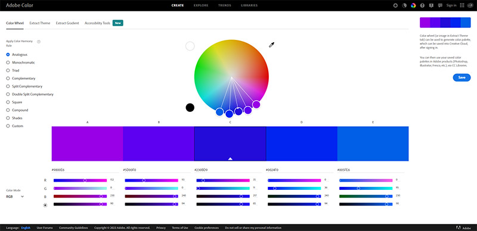This screenshot has height=231, width=477.
Task: Go to the LIBRARIES tab
Action: coord(249,5)
